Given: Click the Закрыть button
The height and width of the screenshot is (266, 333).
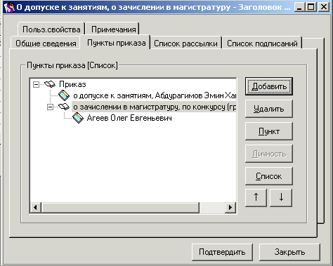Looking at the screenshot, I should [x=289, y=252].
